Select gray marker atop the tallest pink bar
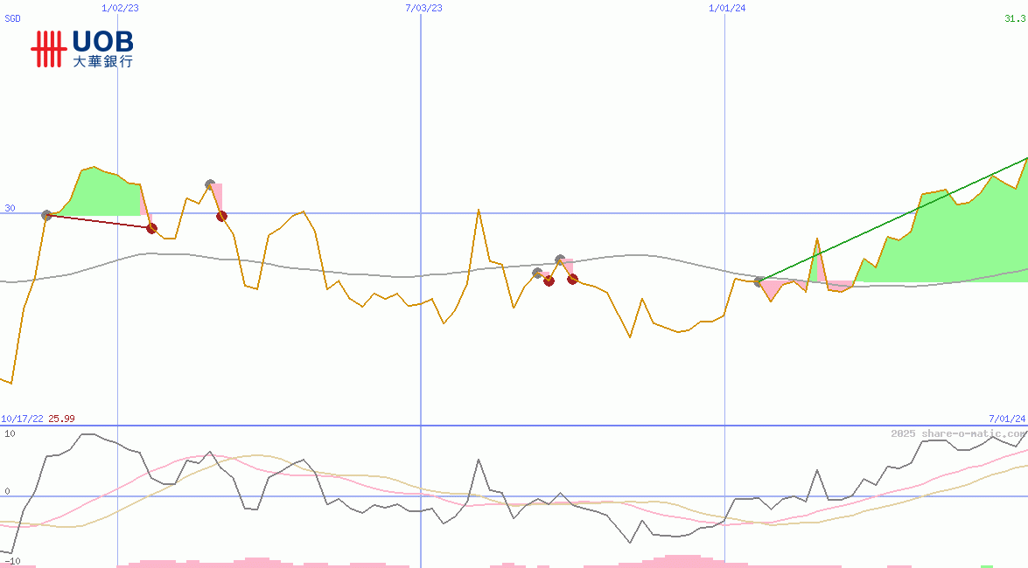1028x568 pixels. (x=210, y=184)
